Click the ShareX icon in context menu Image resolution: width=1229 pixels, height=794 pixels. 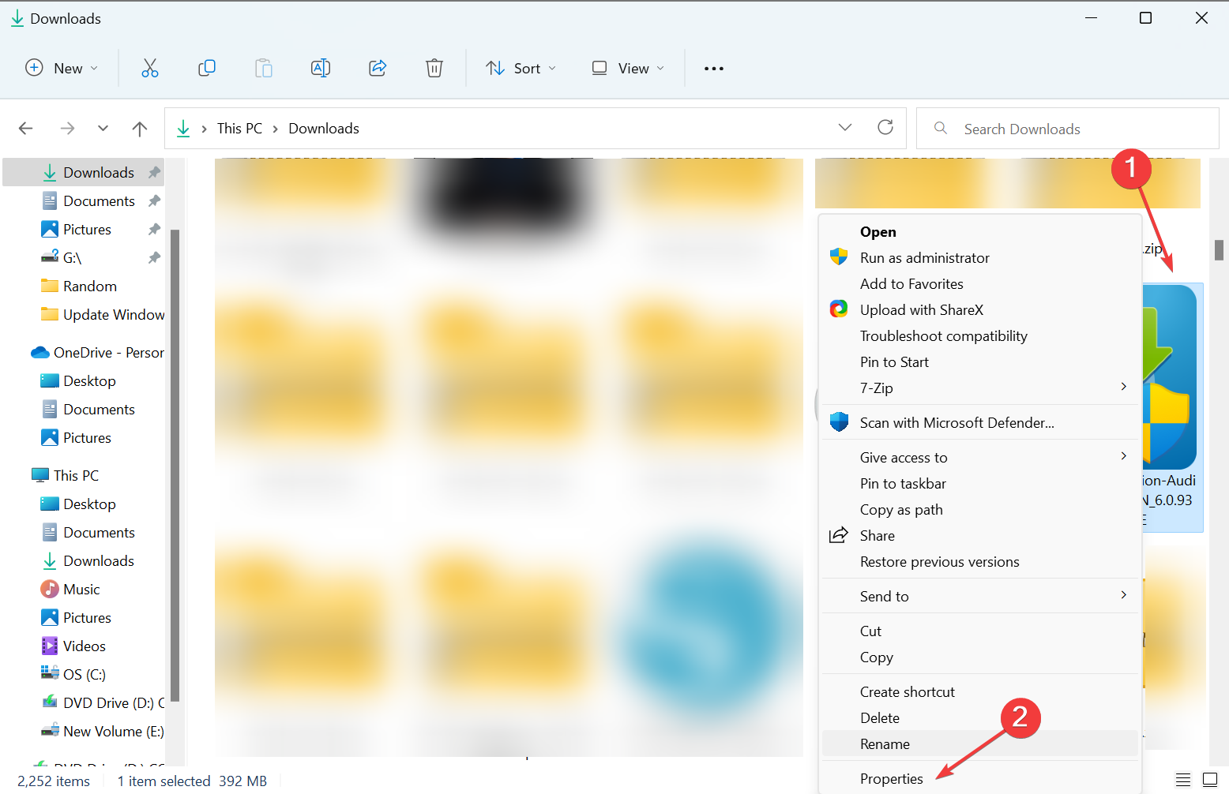pos(839,309)
